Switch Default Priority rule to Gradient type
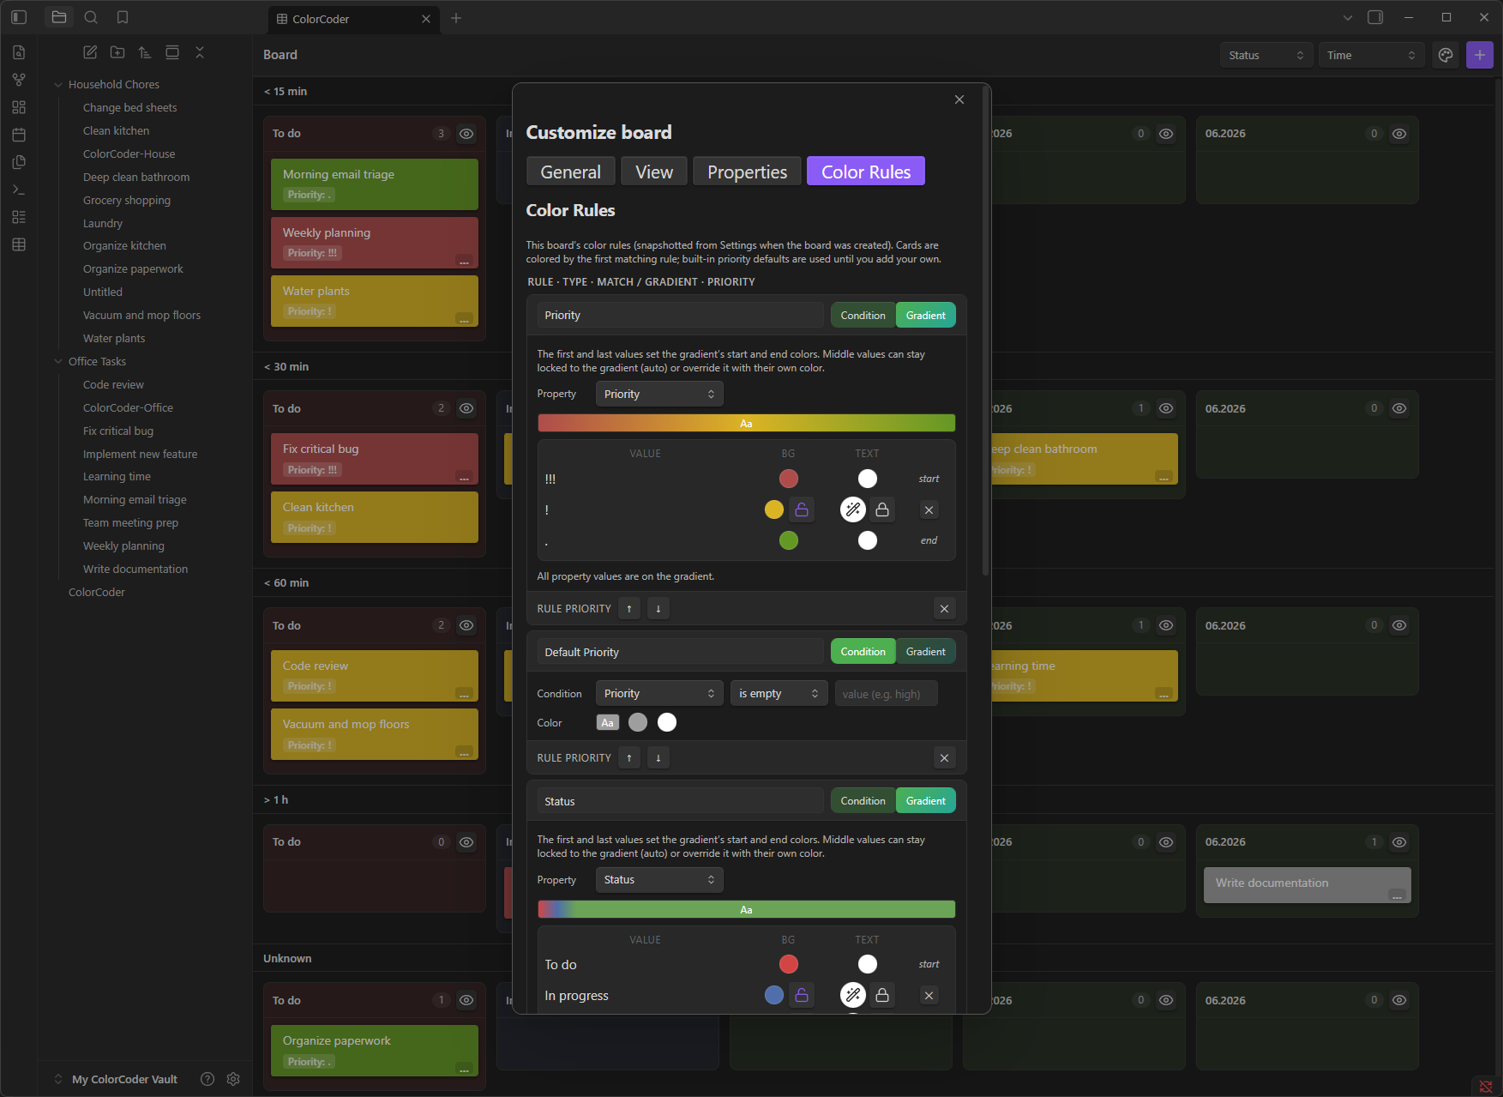Viewport: 1503px width, 1097px height. [926, 652]
